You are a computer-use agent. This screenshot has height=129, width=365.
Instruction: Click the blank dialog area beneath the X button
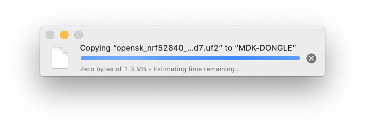[311, 70]
